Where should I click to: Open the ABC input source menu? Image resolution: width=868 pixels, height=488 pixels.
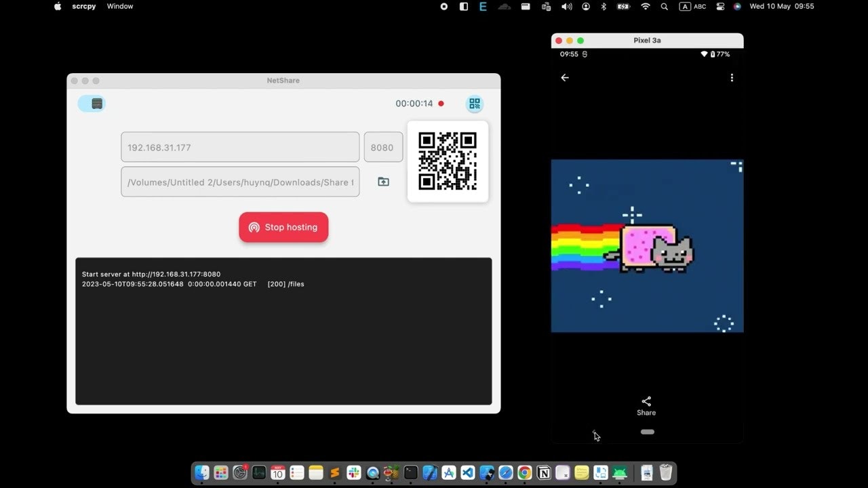point(692,6)
